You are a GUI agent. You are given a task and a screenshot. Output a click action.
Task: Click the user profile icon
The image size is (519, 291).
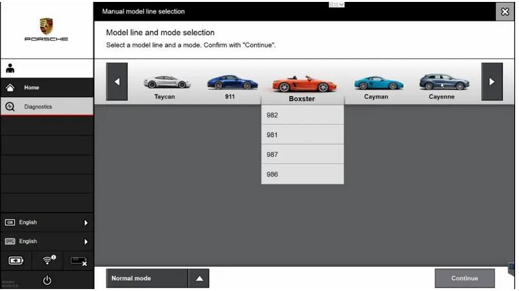click(x=10, y=68)
